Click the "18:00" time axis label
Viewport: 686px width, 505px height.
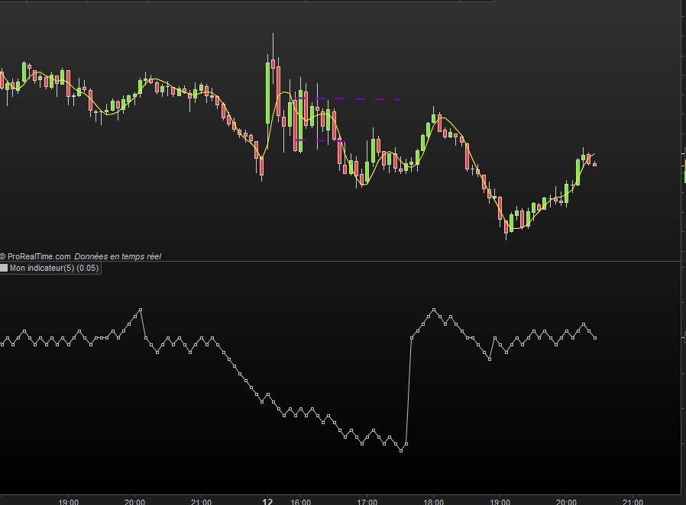(433, 501)
